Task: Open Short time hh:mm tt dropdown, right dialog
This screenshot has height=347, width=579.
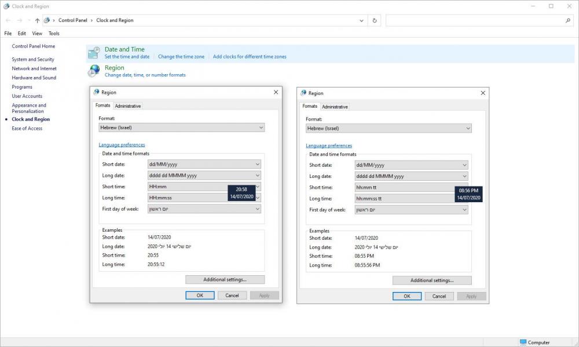Action: click(x=411, y=187)
